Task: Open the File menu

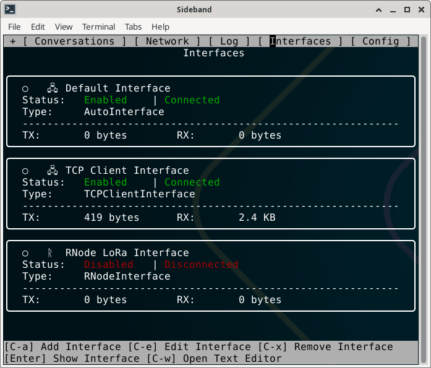Action: (x=14, y=27)
